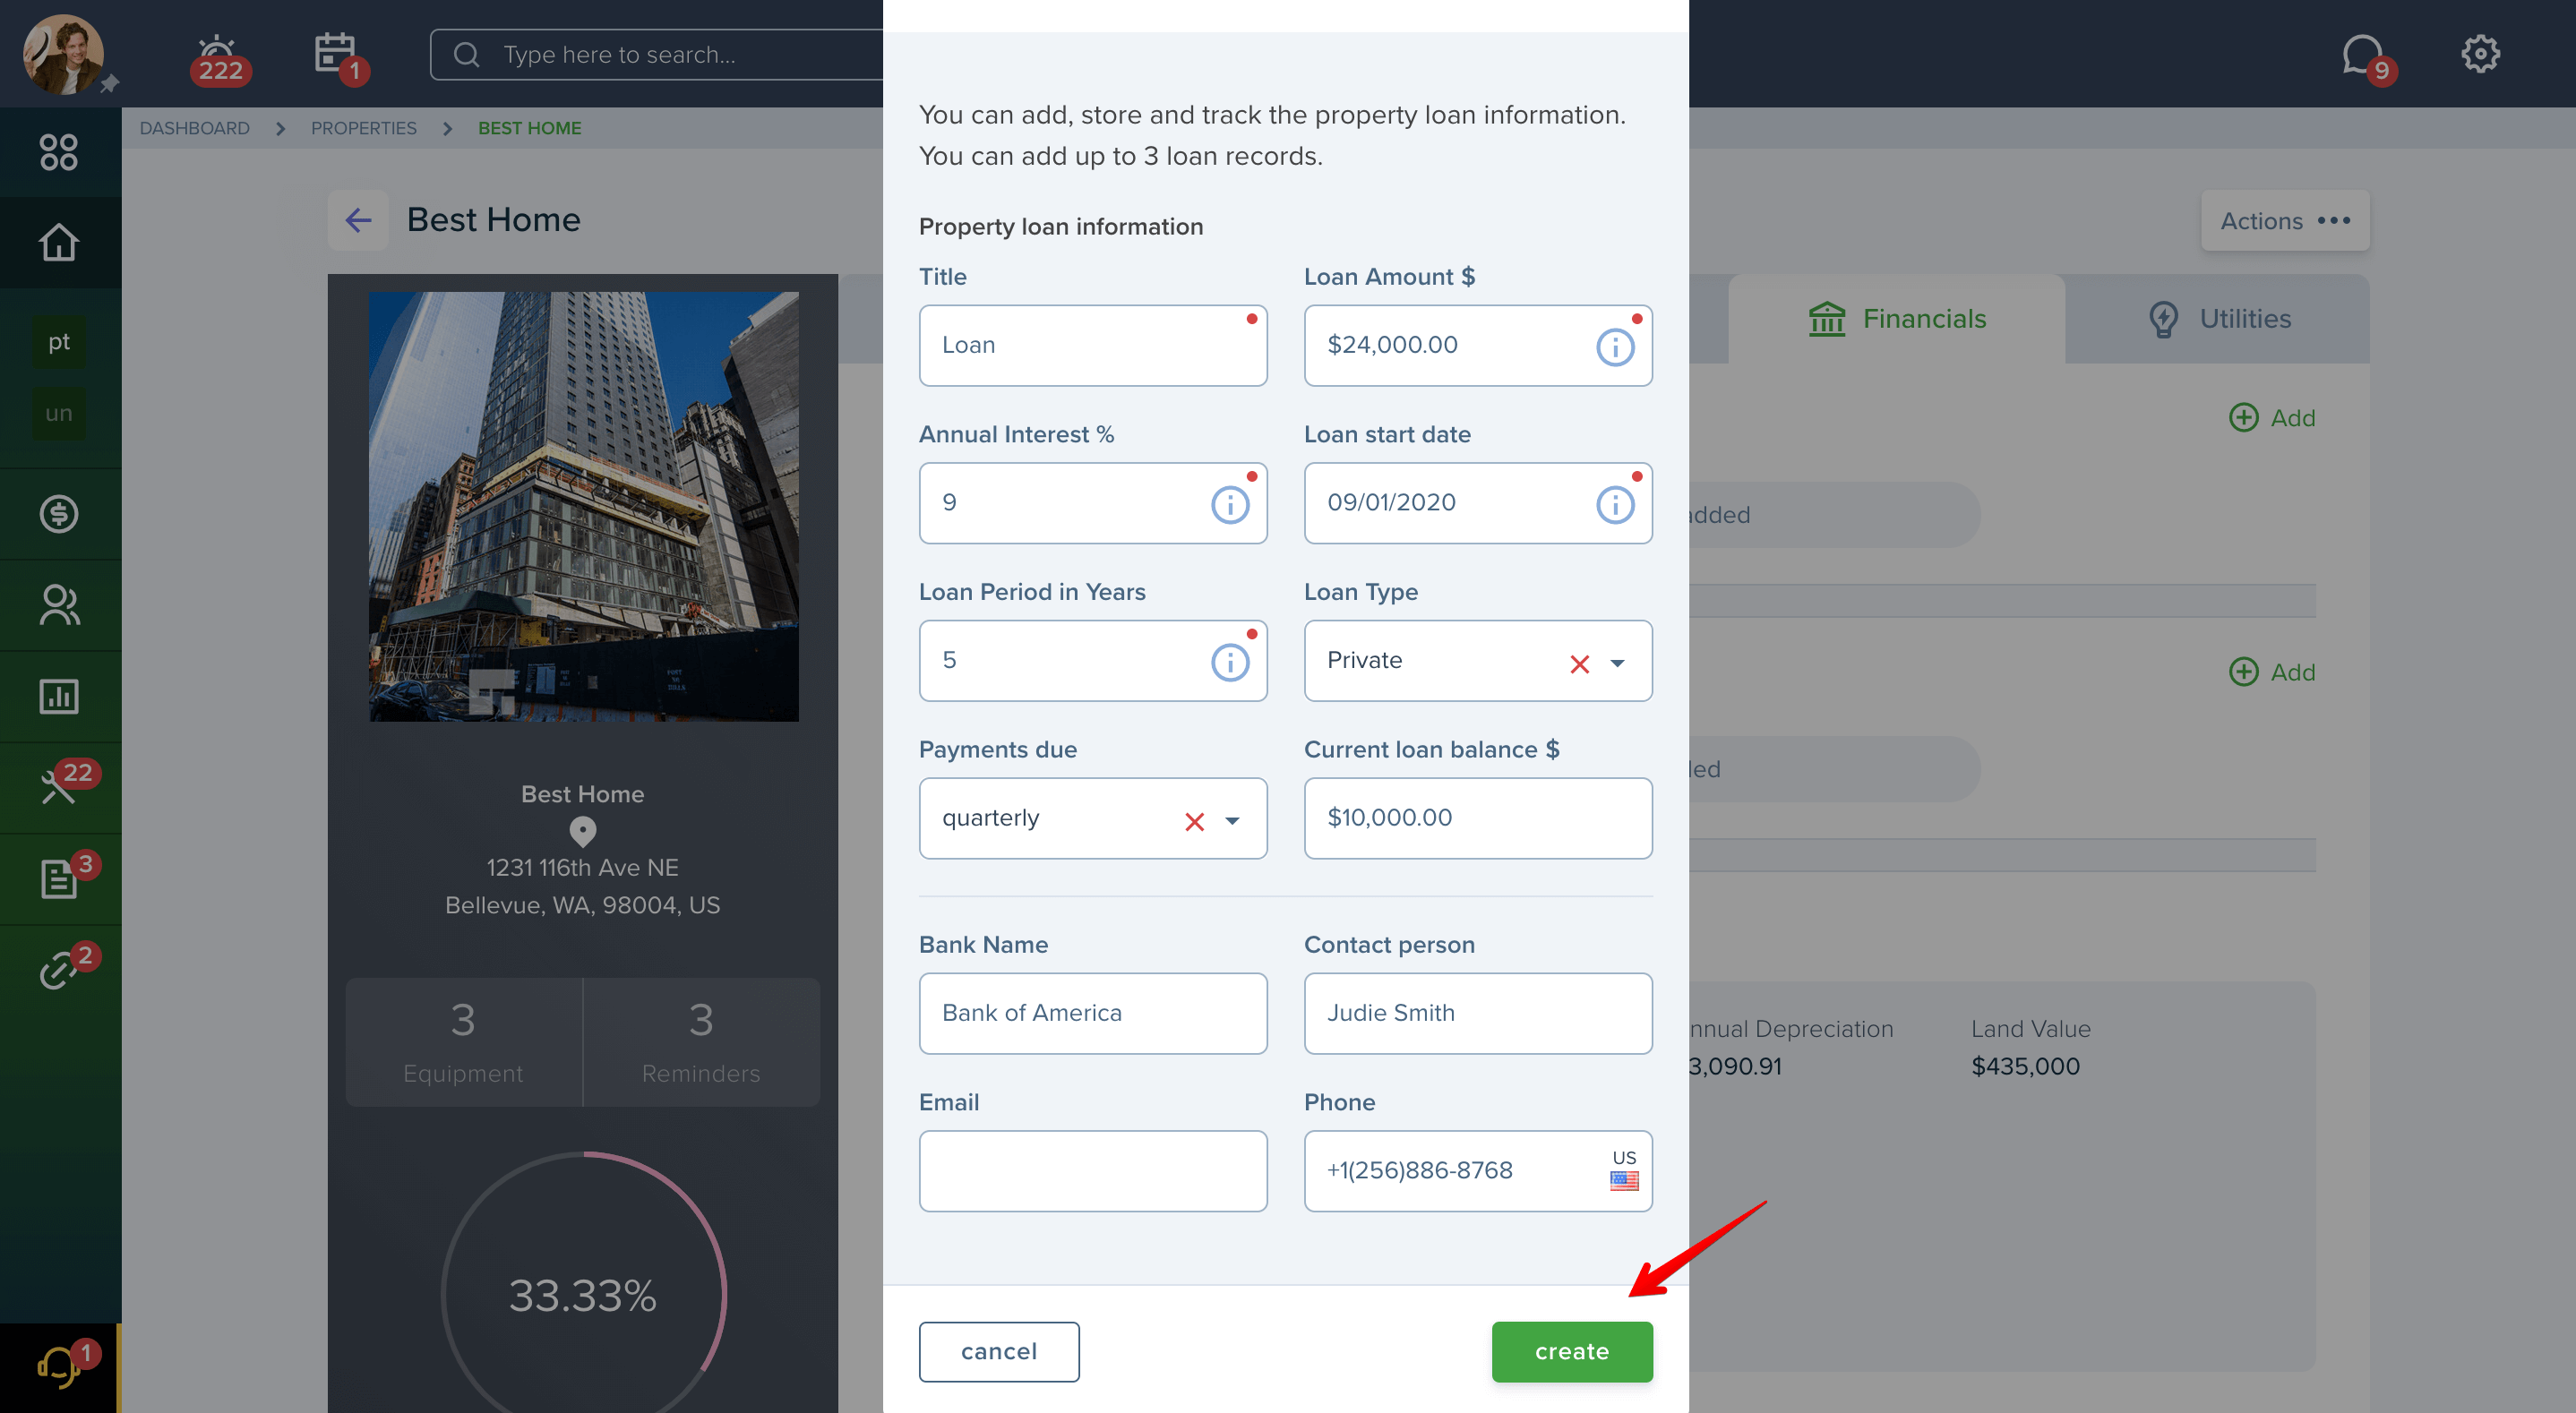Go to DASHBOARD breadcrumb

point(194,128)
